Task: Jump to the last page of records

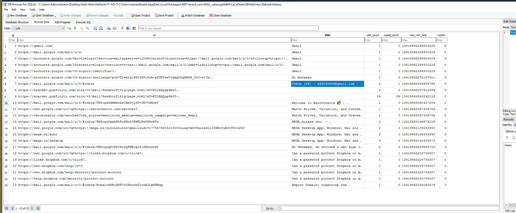Action: point(38,208)
